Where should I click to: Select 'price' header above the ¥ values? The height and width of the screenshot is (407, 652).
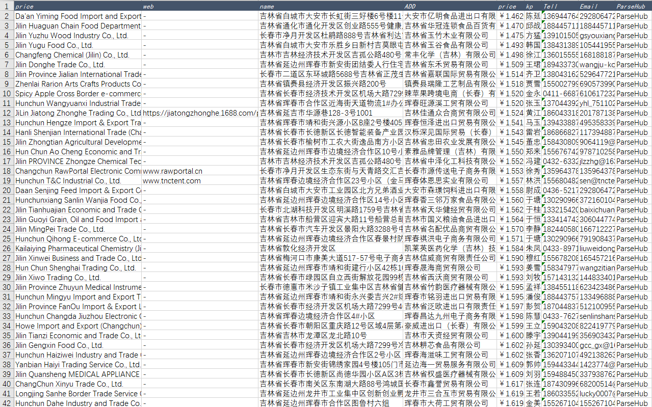pyautogui.click(x=511, y=7)
